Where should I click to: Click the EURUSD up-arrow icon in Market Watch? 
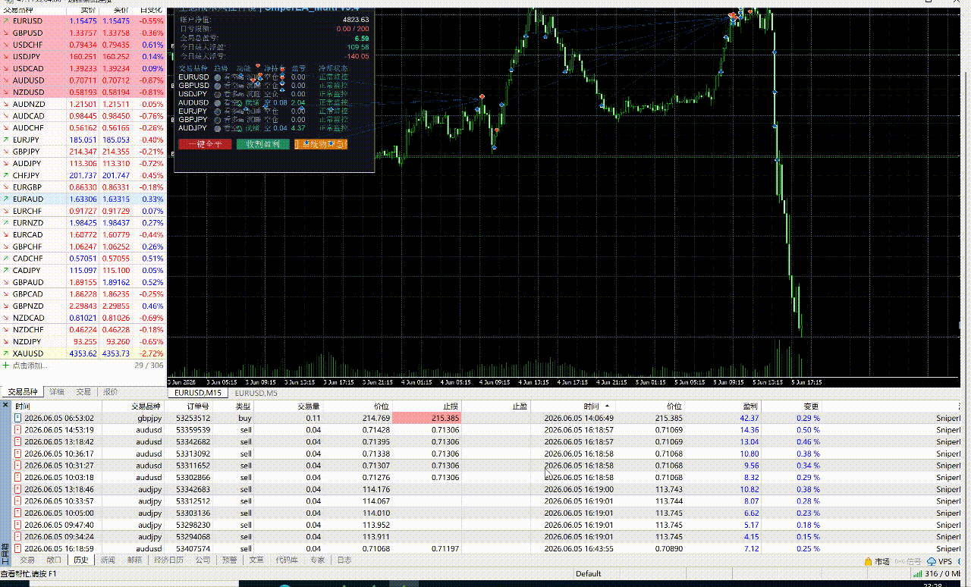pos(6,21)
